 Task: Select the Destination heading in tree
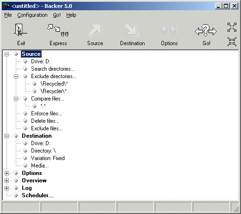(37, 136)
